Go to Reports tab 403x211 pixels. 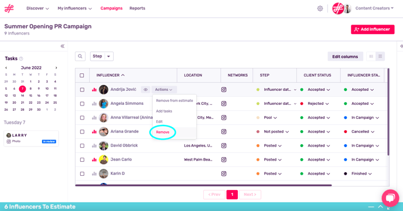click(137, 8)
